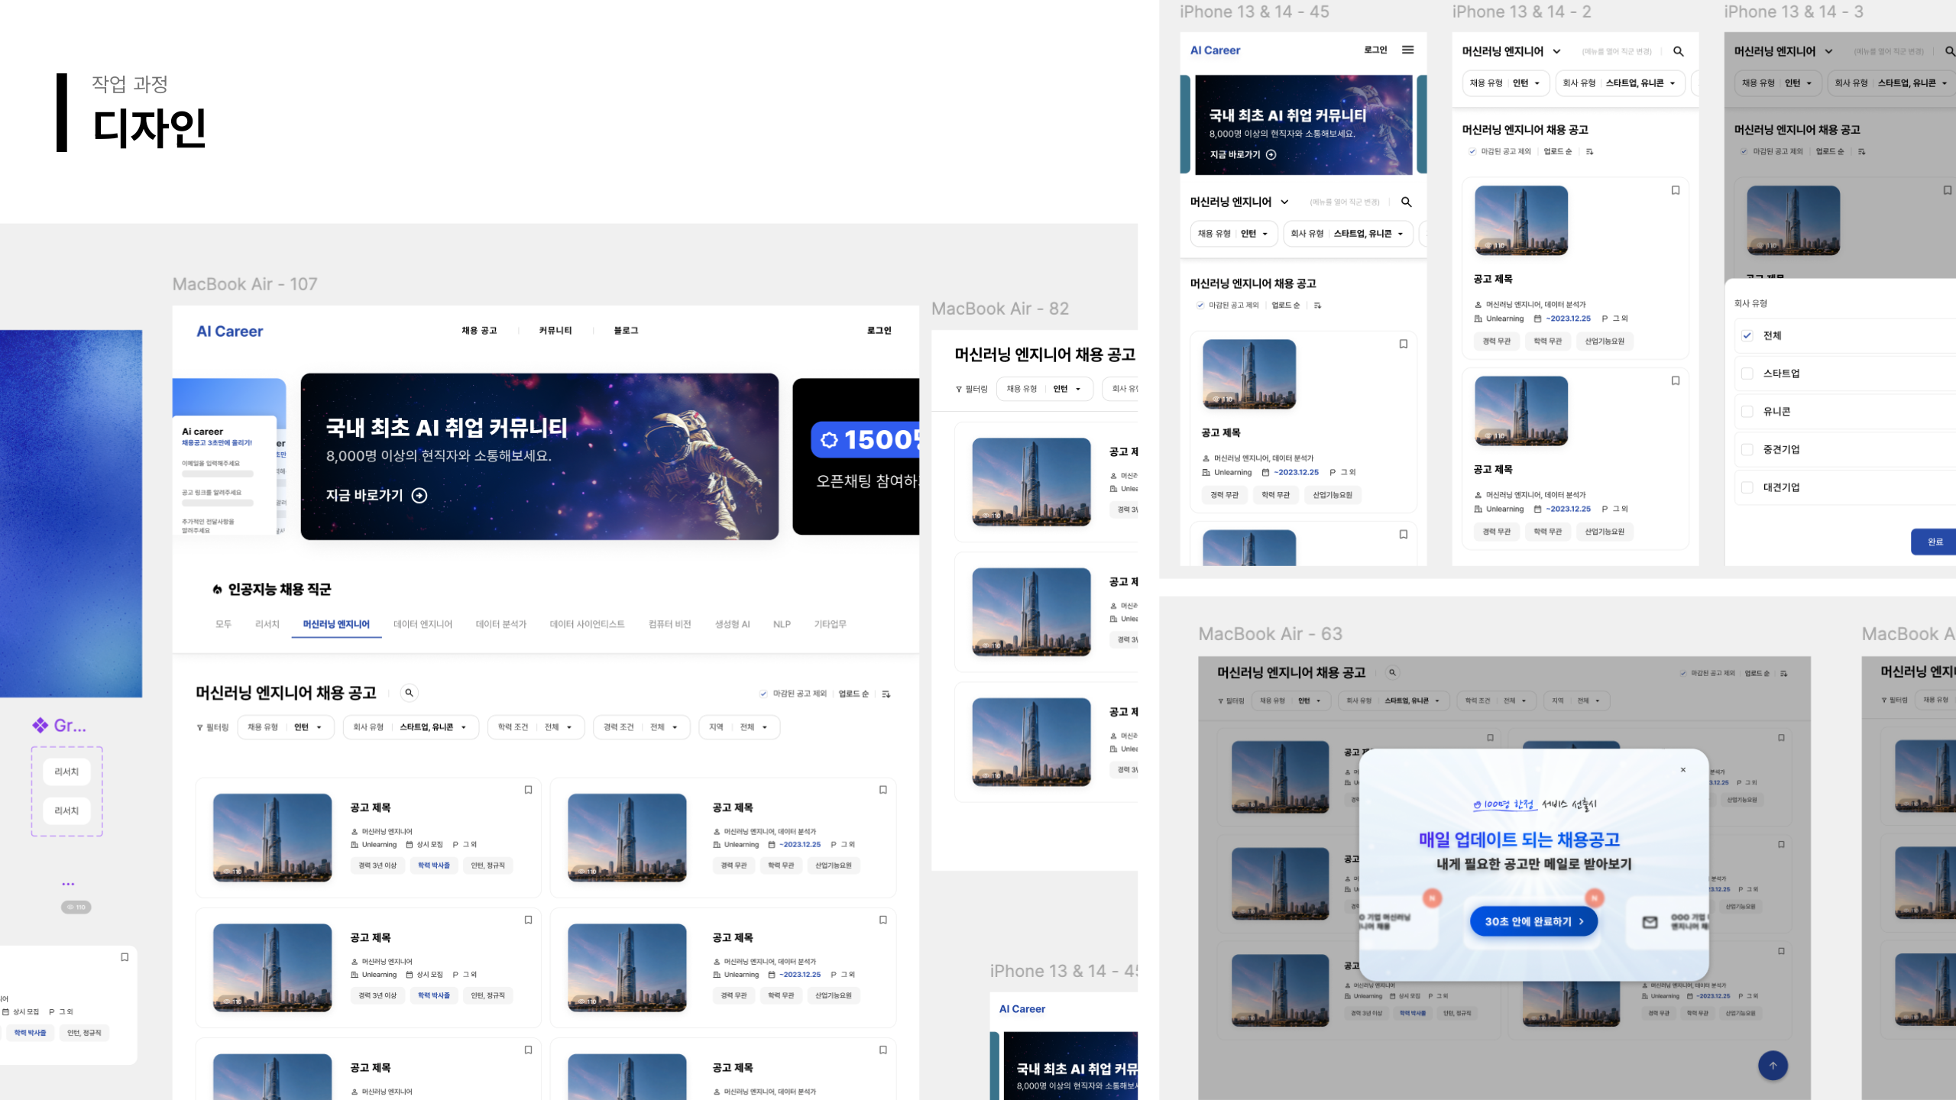Close the email subscription popup with X

tap(1683, 770)
